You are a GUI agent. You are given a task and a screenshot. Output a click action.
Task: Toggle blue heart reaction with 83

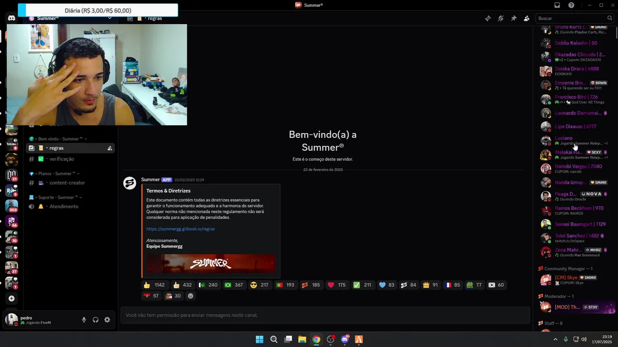tap(387, 285)
